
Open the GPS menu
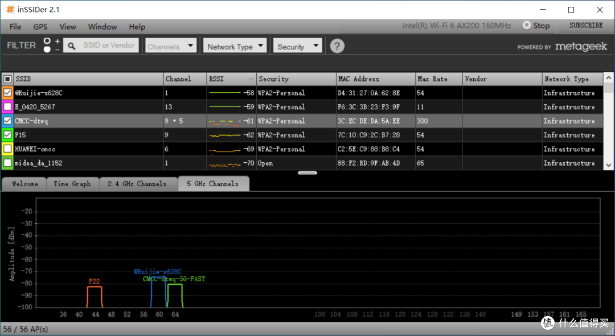tap(40, 27)
